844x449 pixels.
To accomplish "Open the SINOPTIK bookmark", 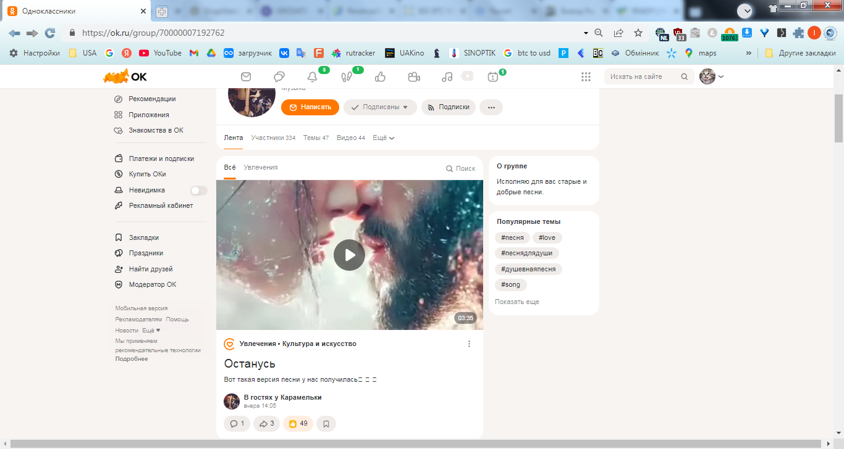I will coord(473,53).
